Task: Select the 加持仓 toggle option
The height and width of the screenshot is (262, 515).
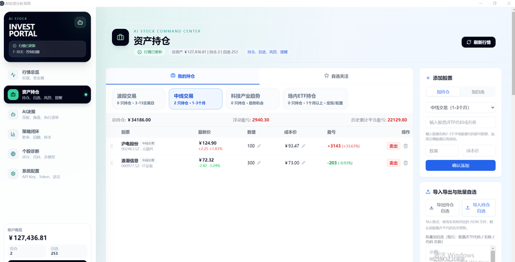Action: click(x=443, y=92)
